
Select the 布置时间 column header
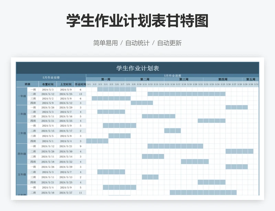pos(48,84)
